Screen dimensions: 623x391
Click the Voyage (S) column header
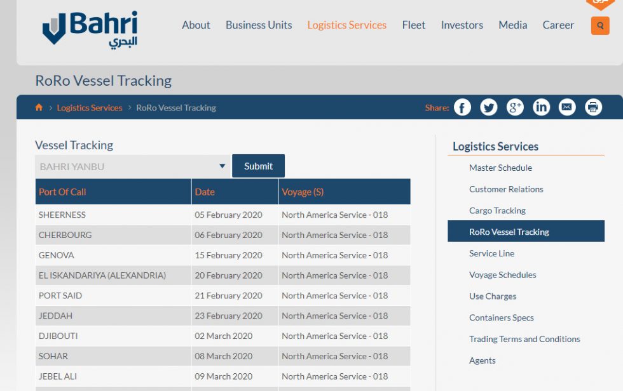[345, 192]
